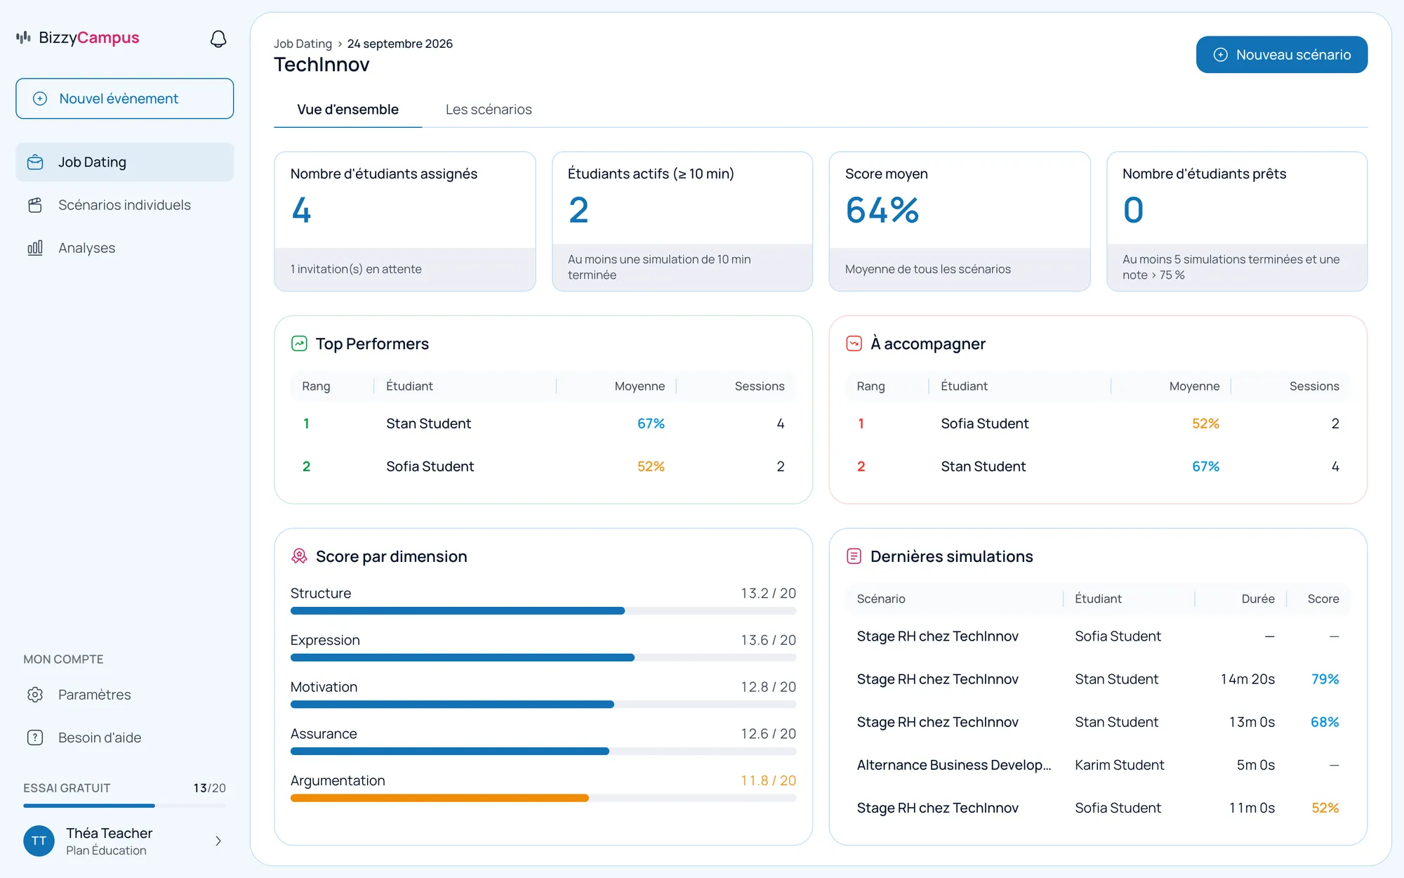Click the À accompagner red icon

click(x=854, y=343)
